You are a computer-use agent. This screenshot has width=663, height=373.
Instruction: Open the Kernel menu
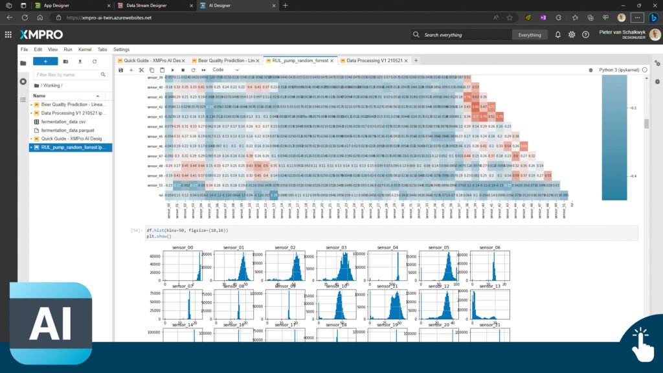click(85, 49)
